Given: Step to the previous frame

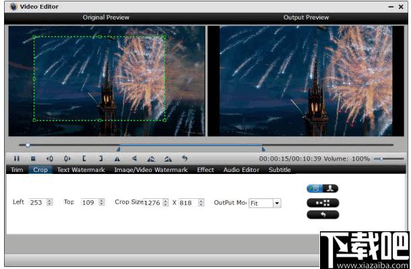Looking at the screenshot, I should point(50,158).
